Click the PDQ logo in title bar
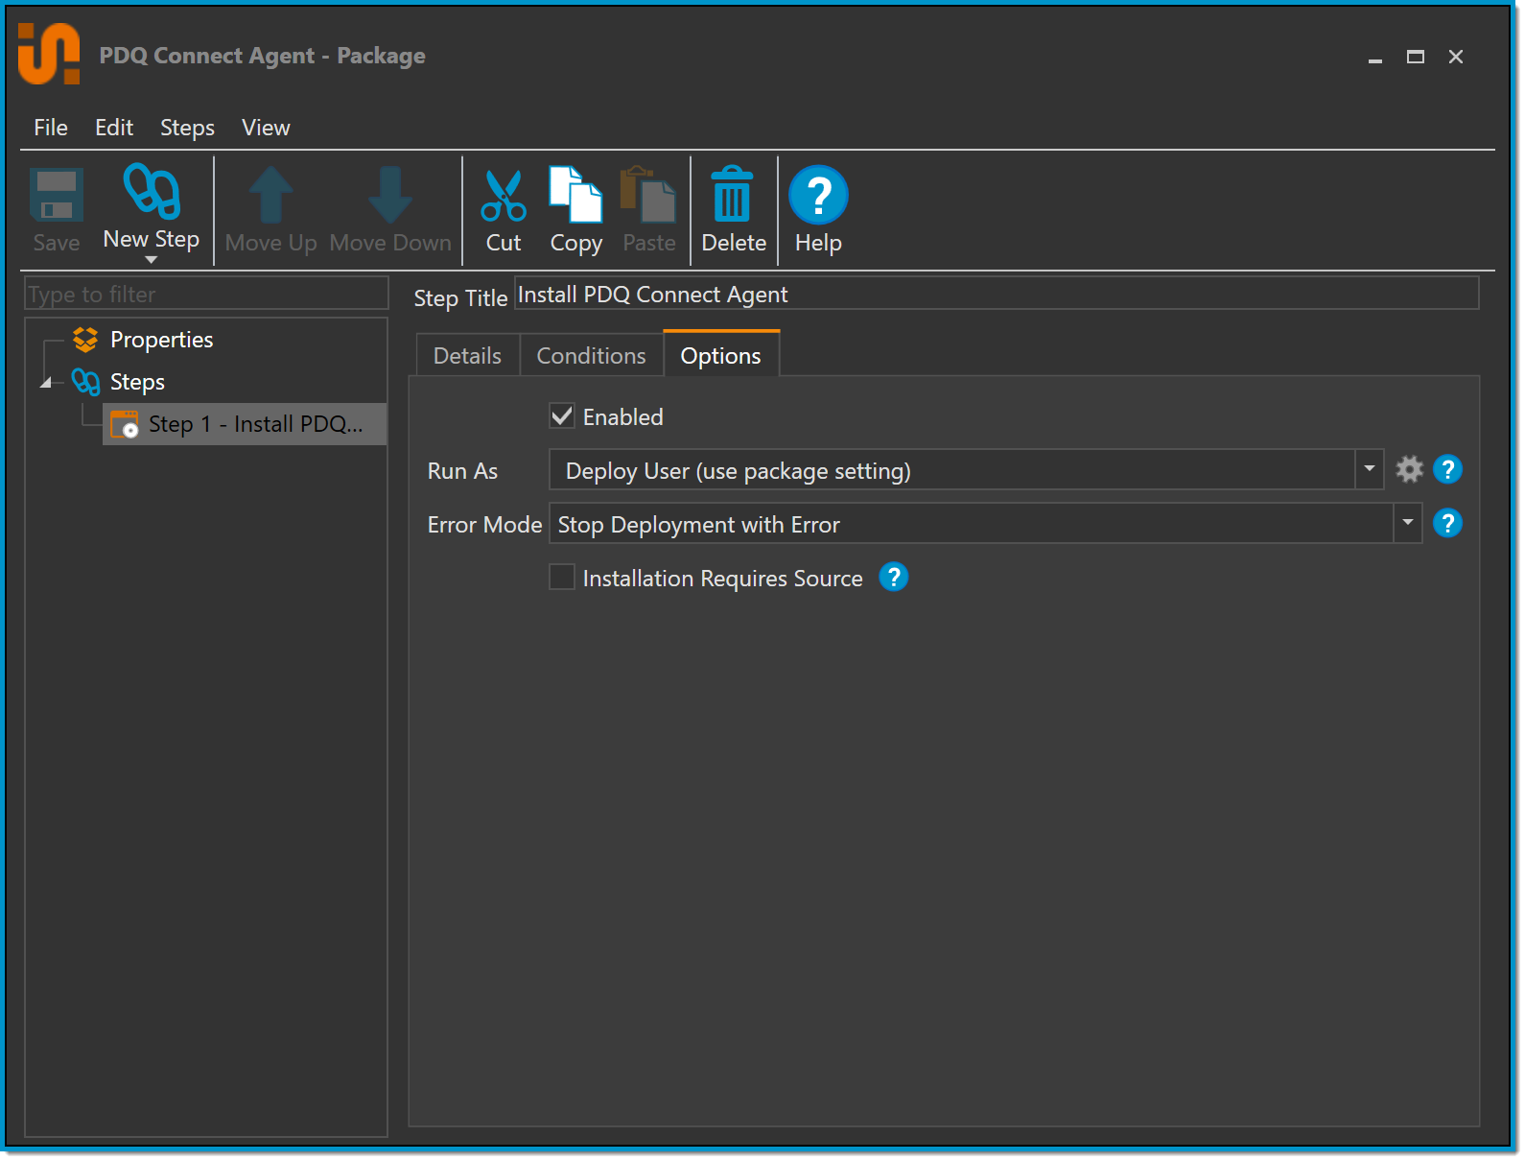The height and width of the screenshot is (1161, 1525). pyautogui.click(x=49, y=54)
